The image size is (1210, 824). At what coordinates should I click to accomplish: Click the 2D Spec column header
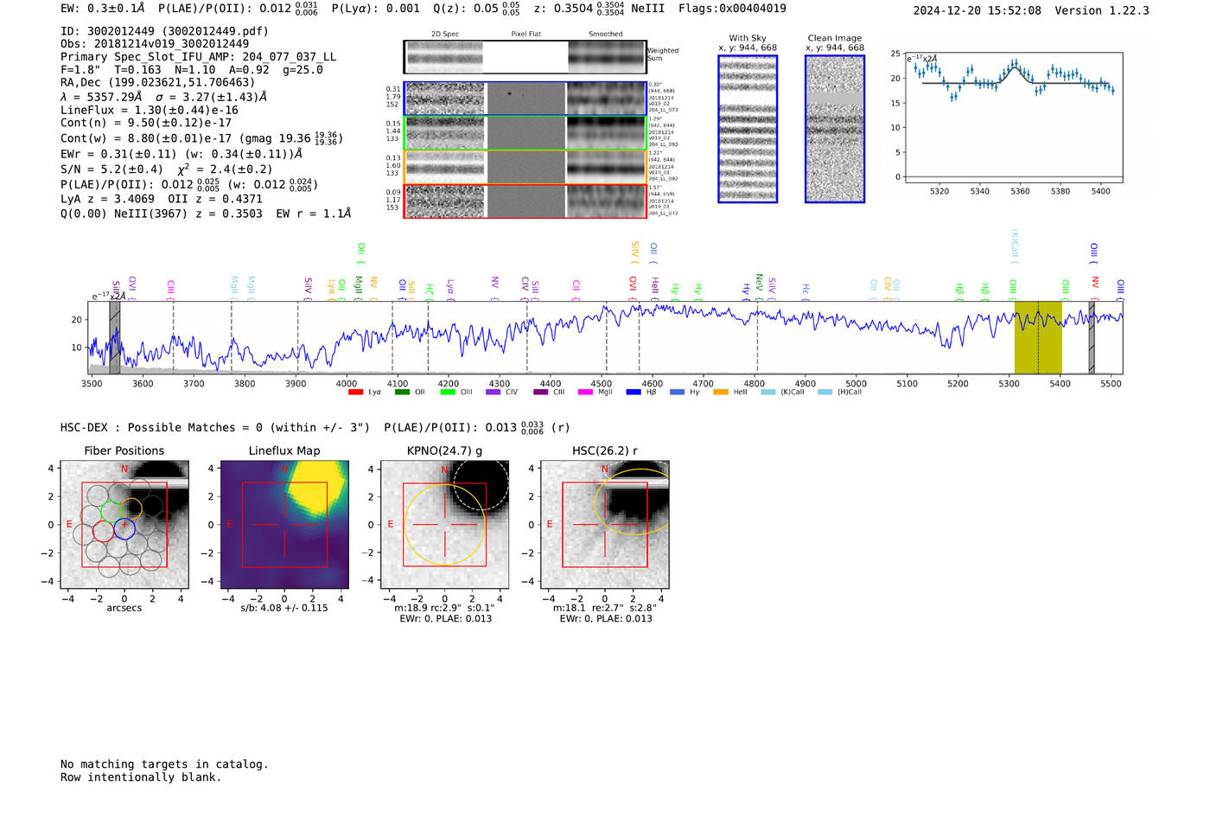(445, 35)
